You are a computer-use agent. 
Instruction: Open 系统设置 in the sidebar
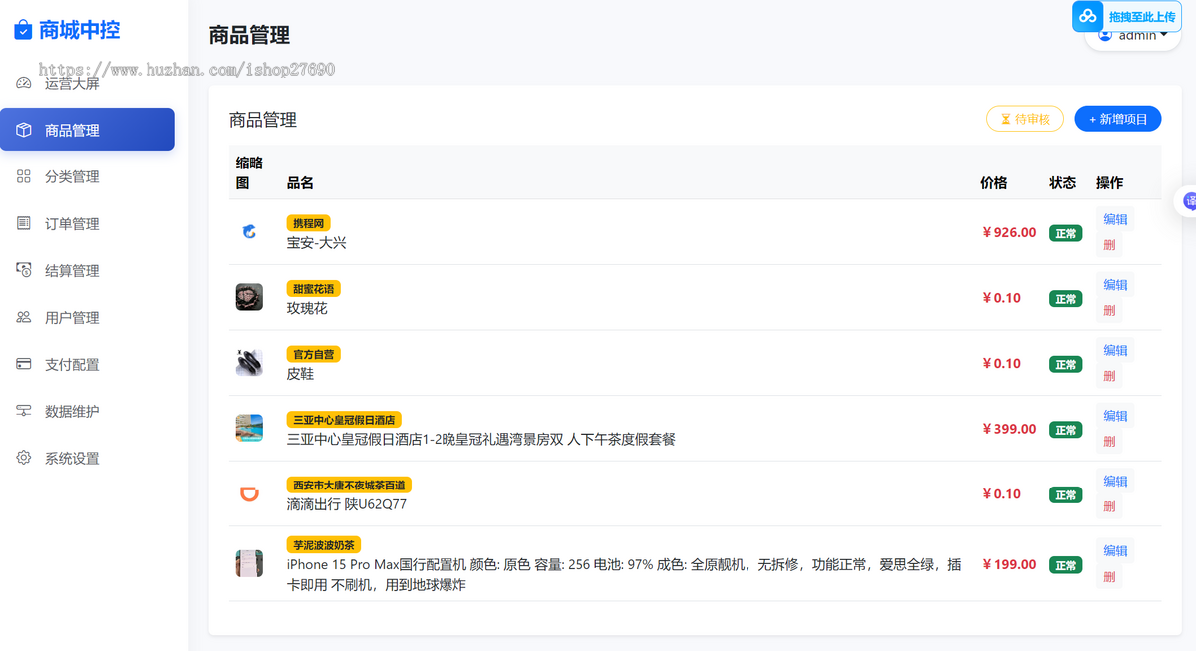tap(88, 458)
